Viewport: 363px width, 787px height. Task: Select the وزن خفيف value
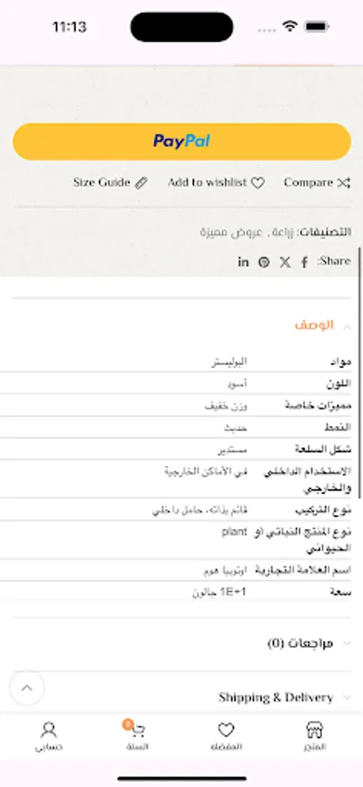tap(226, 406)
